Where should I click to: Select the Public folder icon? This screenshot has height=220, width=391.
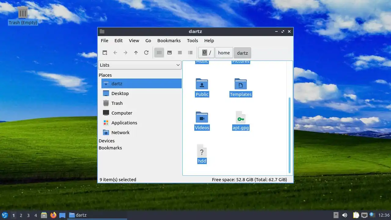(x=202, y=84)
